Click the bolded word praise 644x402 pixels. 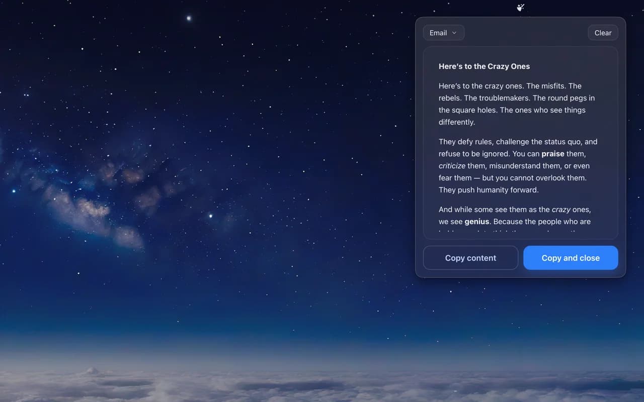pos(552,154)
